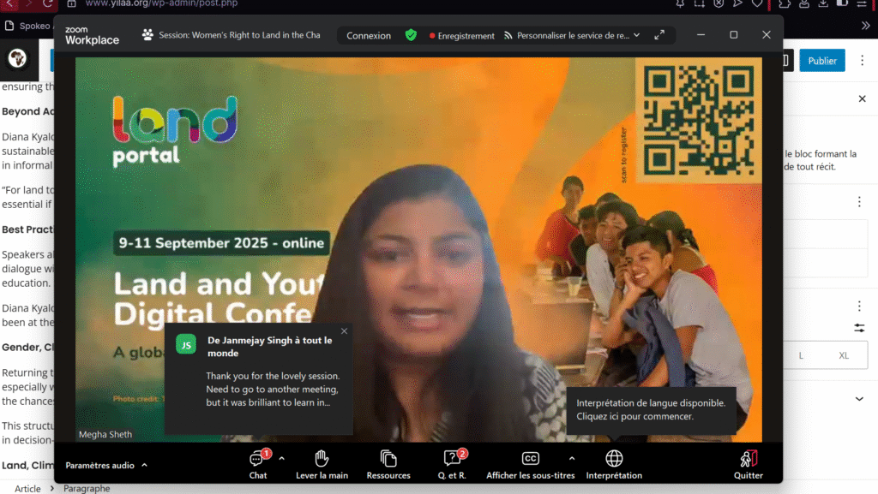878x494 pixels.
Task: Select the XL font size
Action: [844, 355]
